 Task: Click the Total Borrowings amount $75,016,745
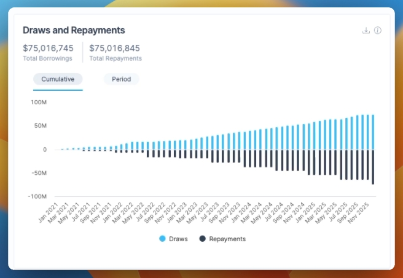(x=49, y=48)
